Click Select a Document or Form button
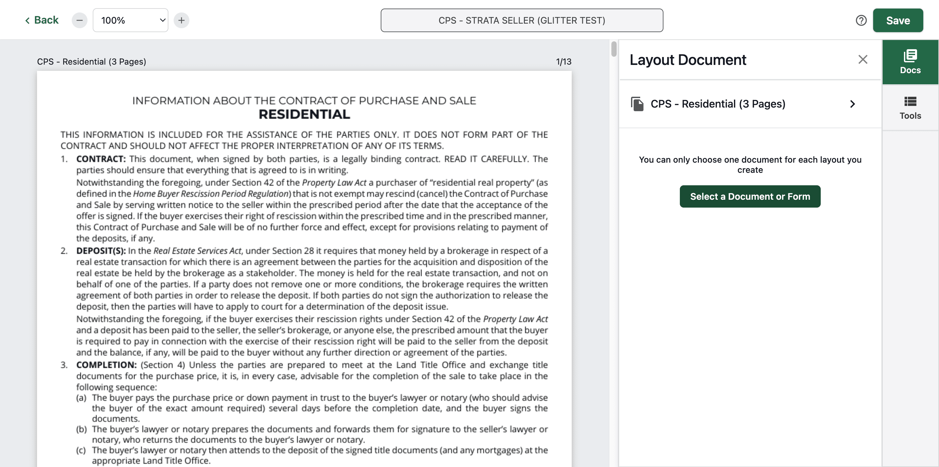Screen dimensions: 939x467 750,196
